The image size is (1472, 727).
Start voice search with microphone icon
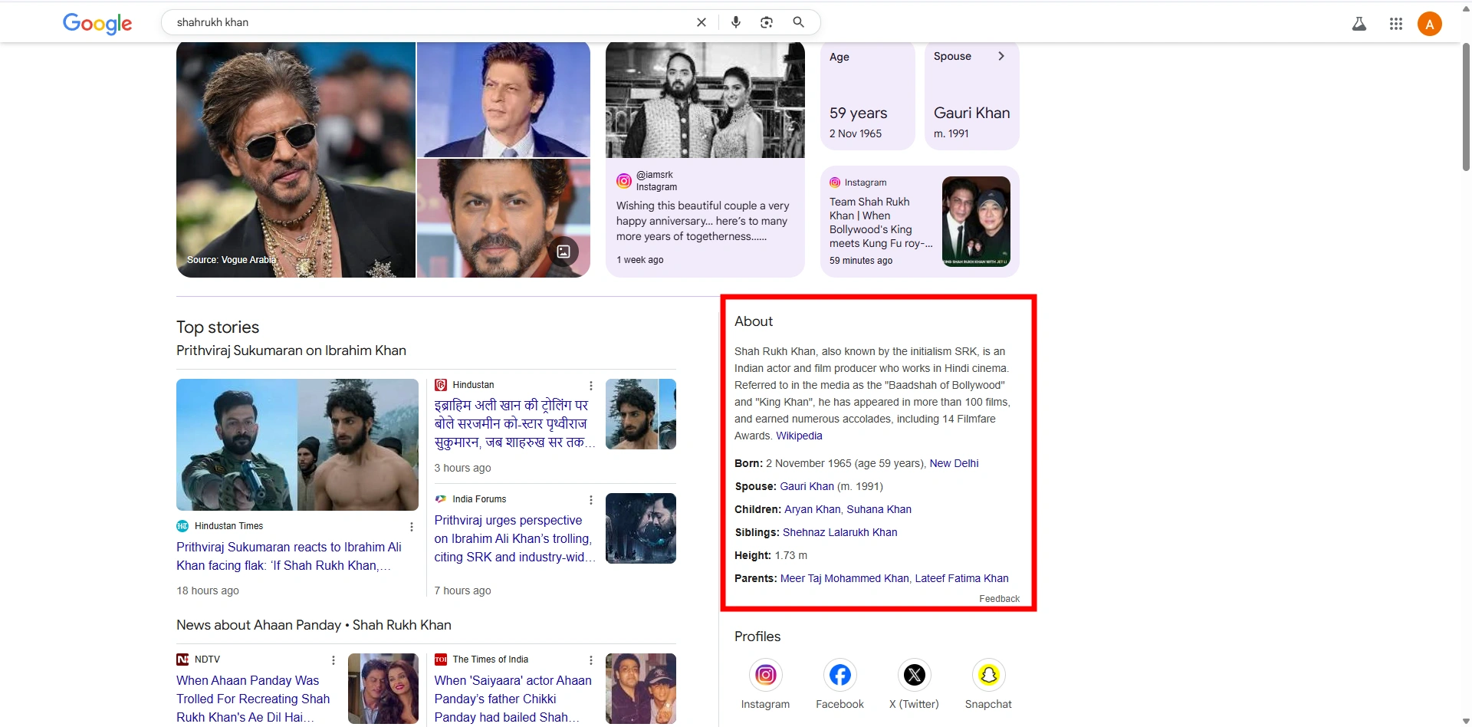[736, 22]
